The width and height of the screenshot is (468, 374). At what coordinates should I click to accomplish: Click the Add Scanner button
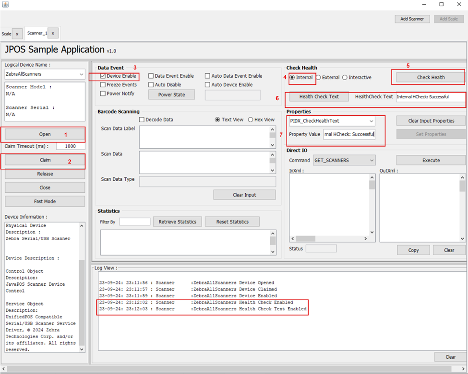pos(412,19)
